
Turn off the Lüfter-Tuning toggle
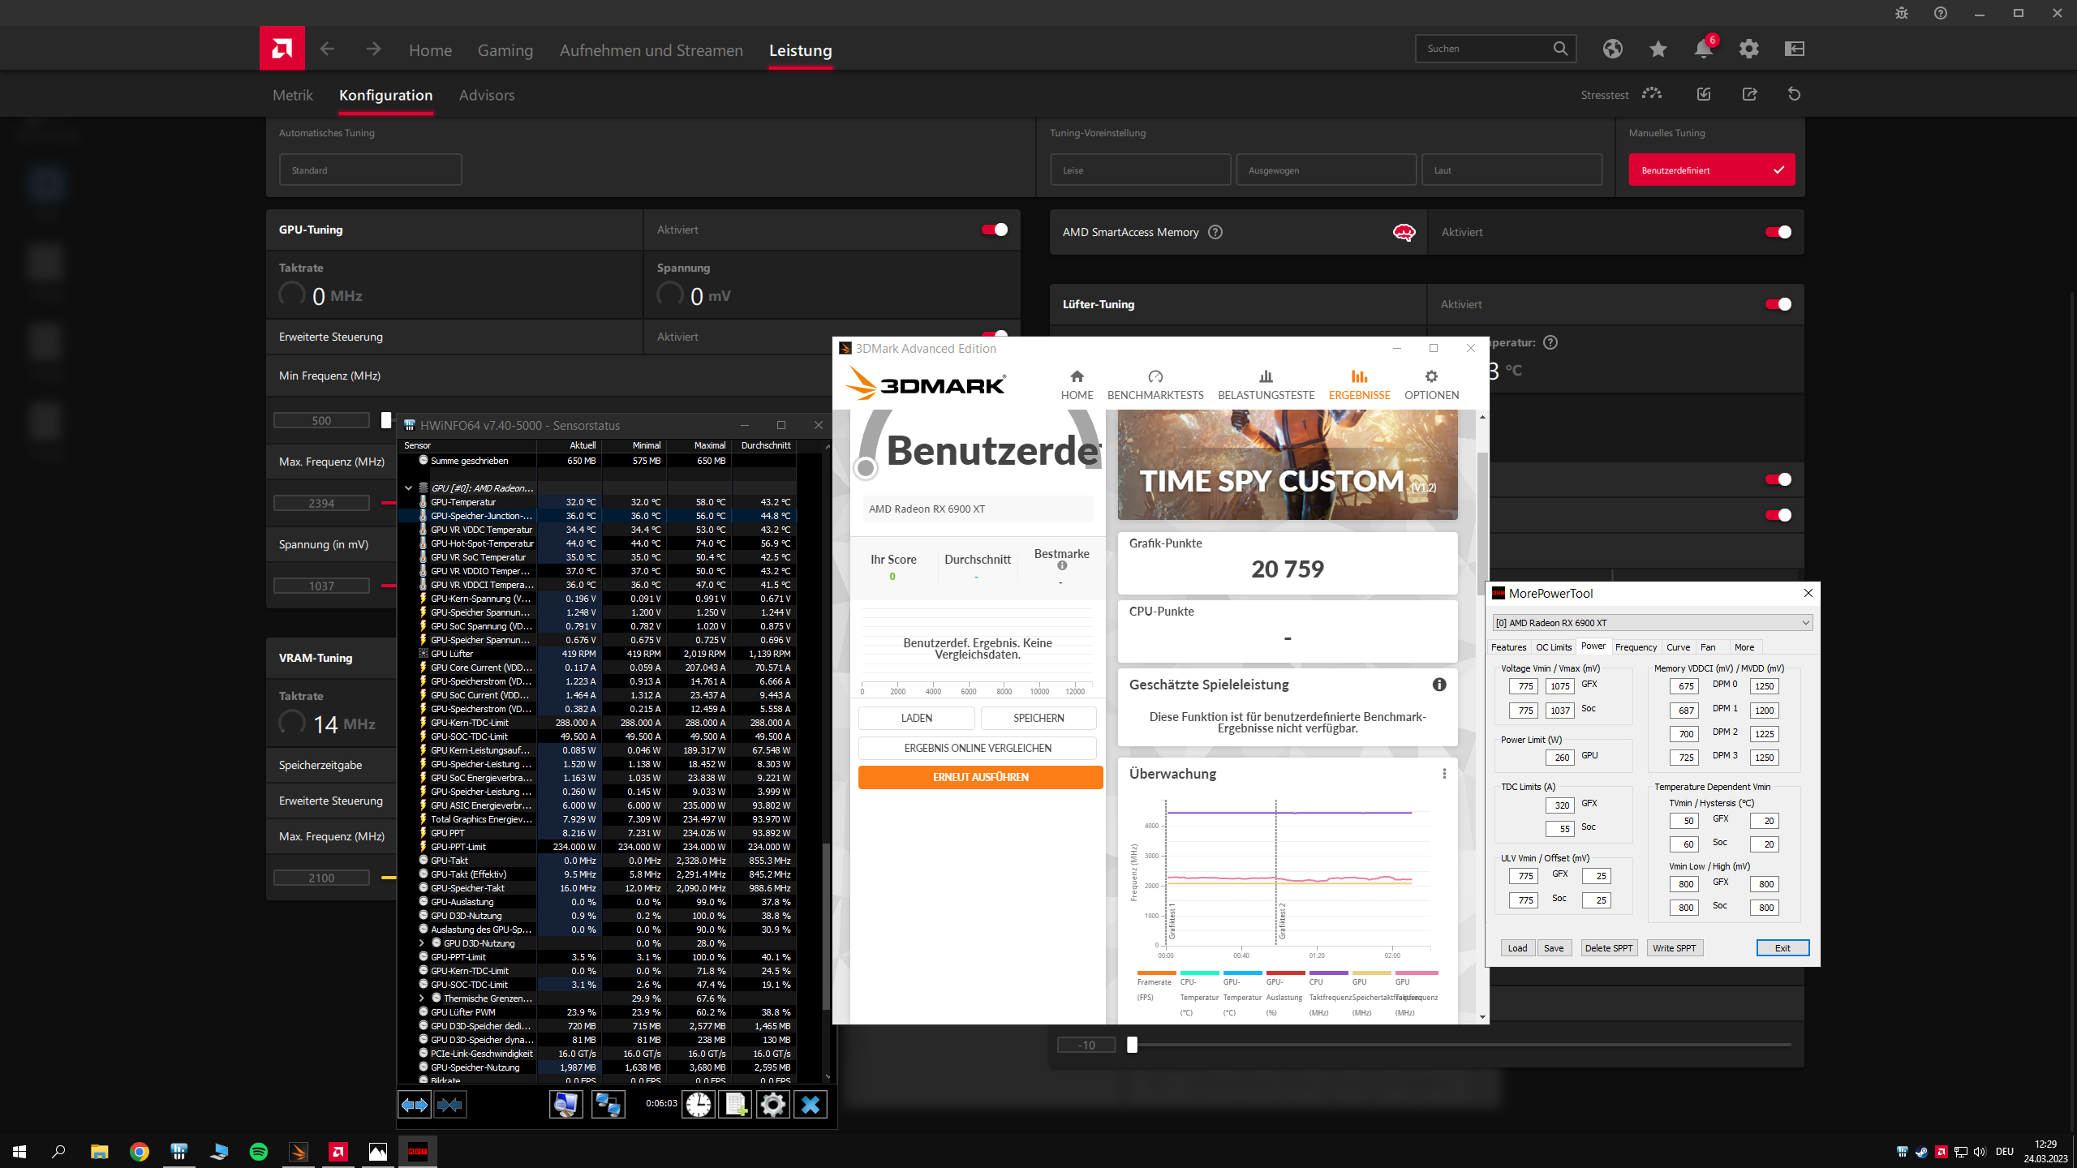[x=1778, y=305]
